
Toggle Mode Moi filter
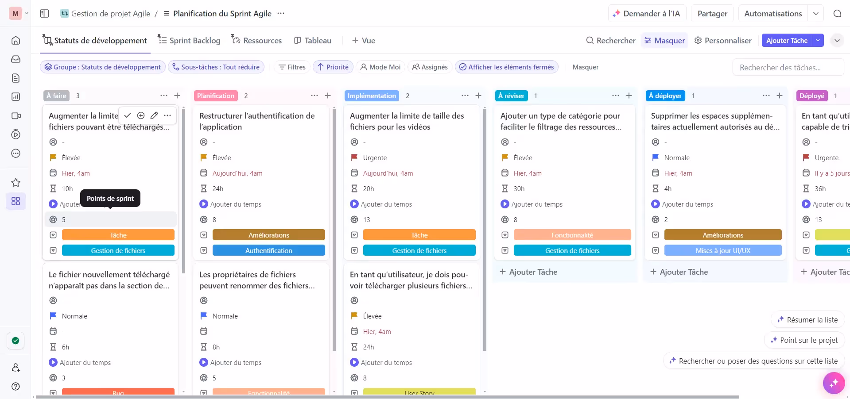(380, 67)
